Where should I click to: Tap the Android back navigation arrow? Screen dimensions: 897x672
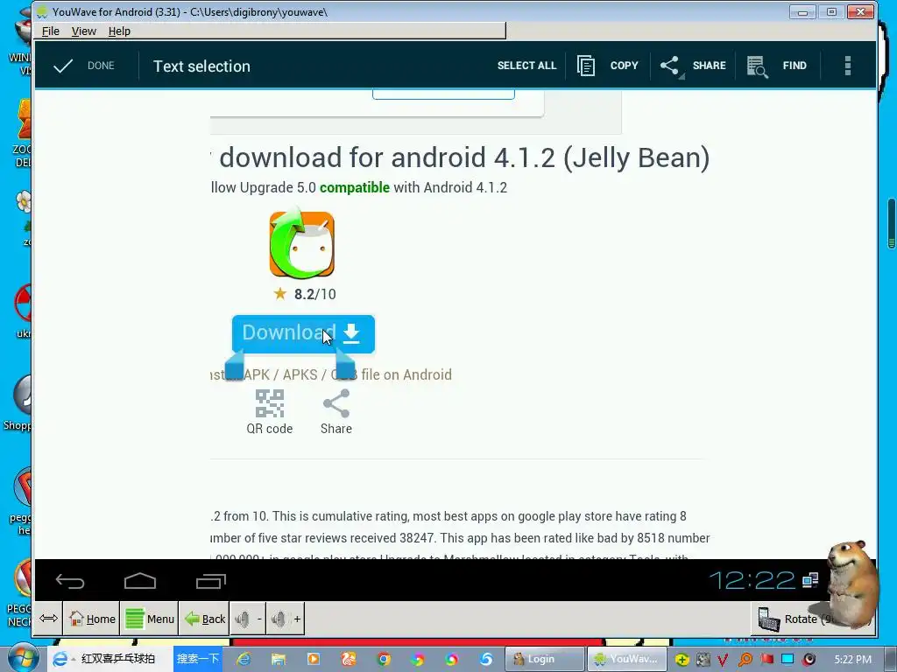(x=70, y=581)
